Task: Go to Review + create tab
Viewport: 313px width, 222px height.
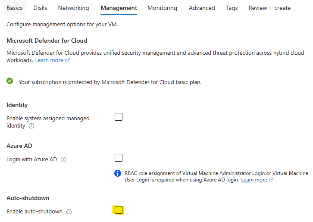Action: (269, 8)
